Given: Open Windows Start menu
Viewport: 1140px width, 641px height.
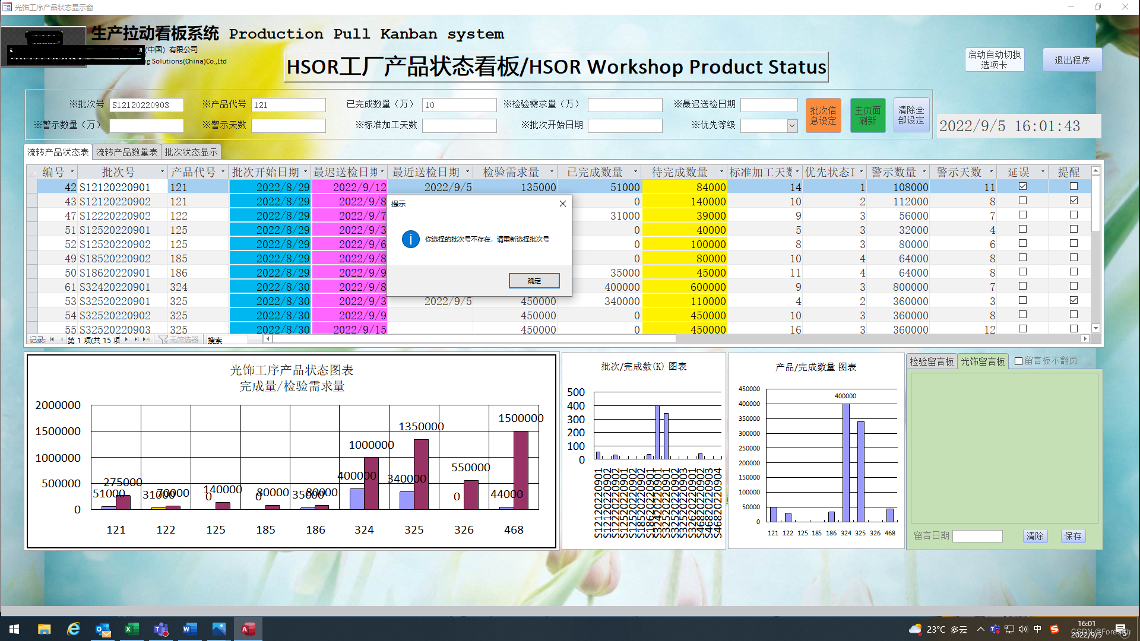Looking at the screenshot, I should [x=14, y=629].
